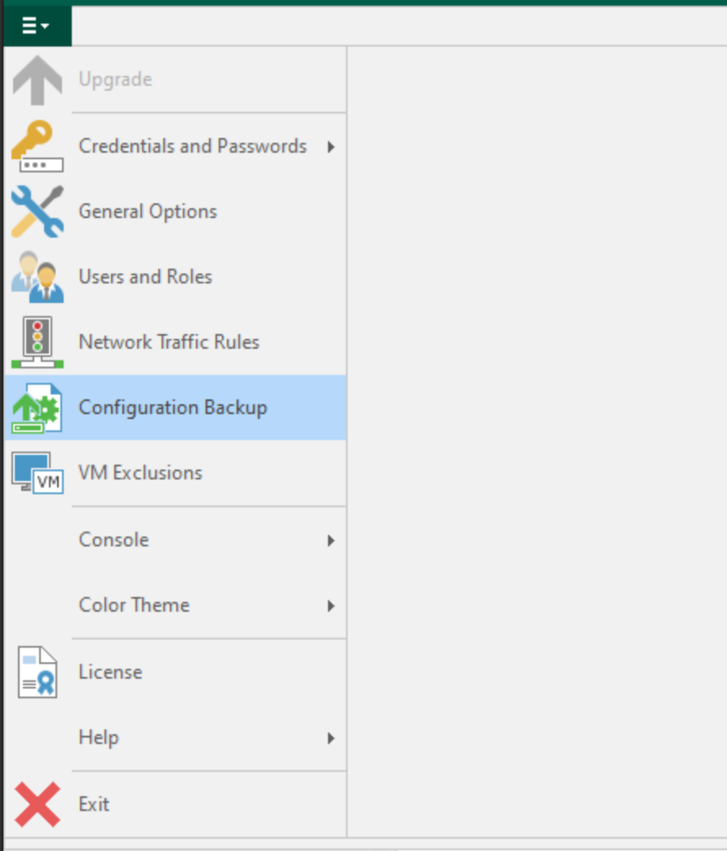This screenshot has height=851, width=727.
Task: Click the wrench and screwdriver General Options icon
Action: pos(38,212)
